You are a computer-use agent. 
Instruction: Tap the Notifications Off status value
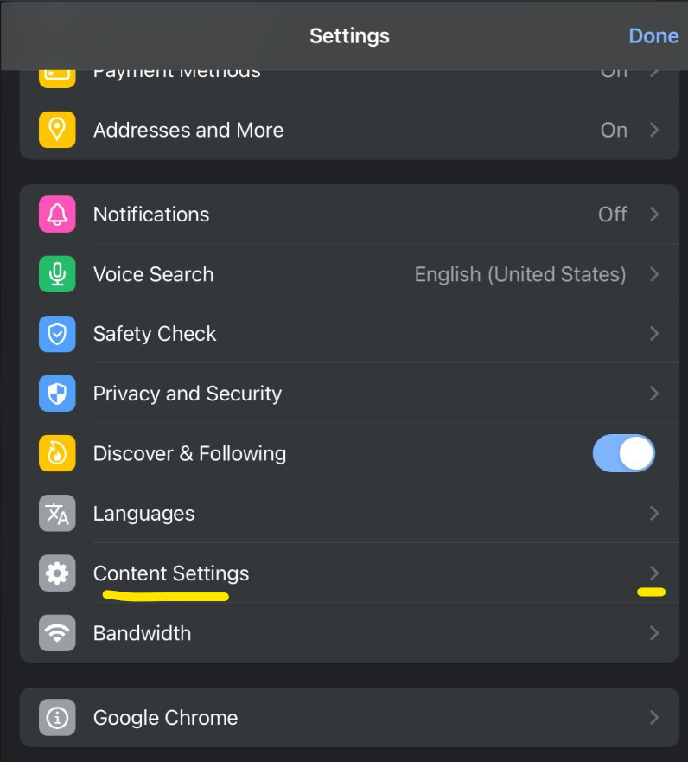point(612,215)
